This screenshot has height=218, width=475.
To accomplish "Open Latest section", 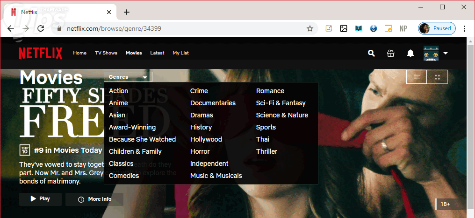I will coord(157,53).
